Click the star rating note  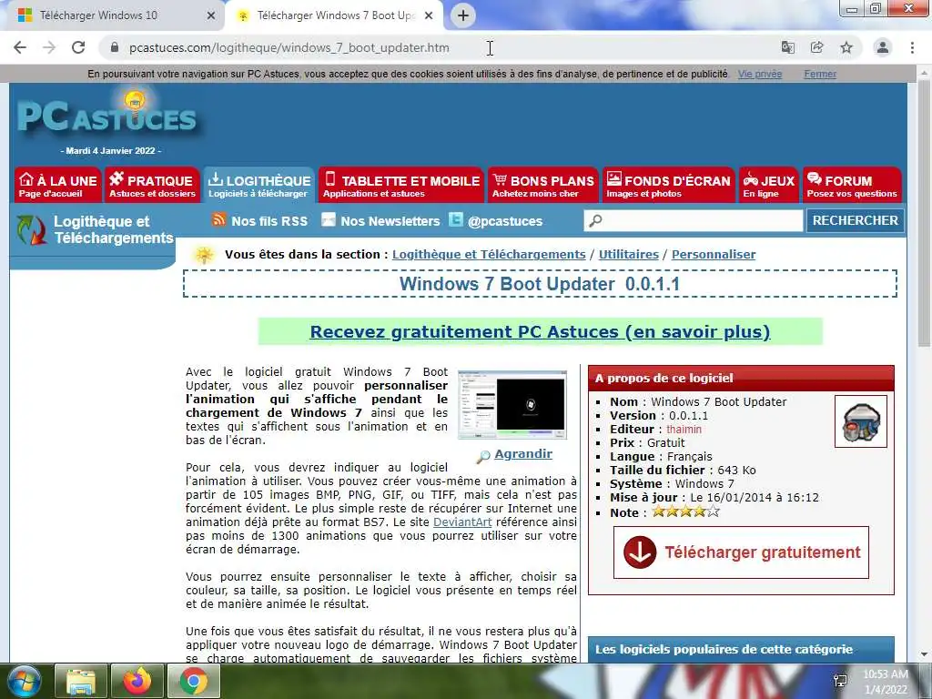tap(686, 512)
